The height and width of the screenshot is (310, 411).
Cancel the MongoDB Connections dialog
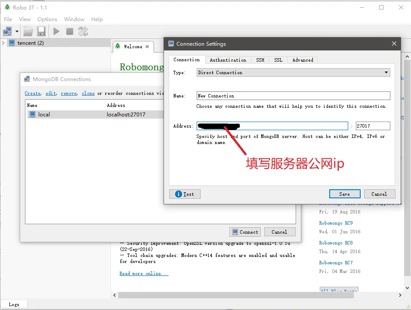pyautogui.click(x=280, y=232)
